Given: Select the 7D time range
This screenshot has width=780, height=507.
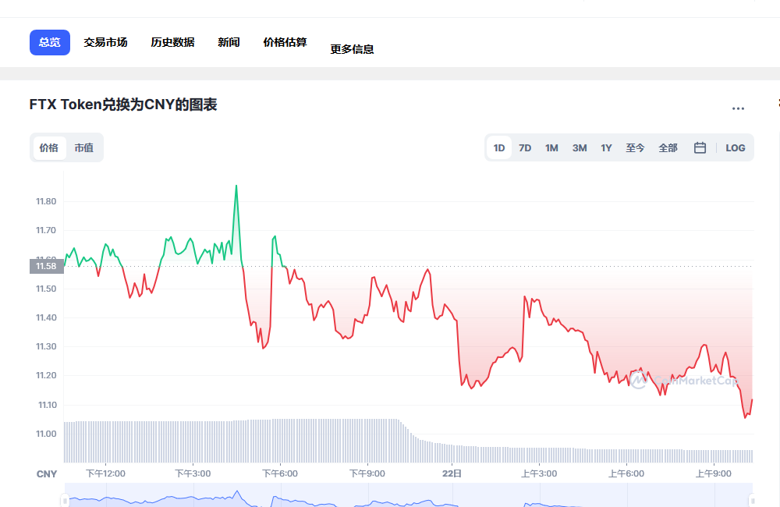Looking at the screenshot, I should pyautogui.click(x=525, y=147).
